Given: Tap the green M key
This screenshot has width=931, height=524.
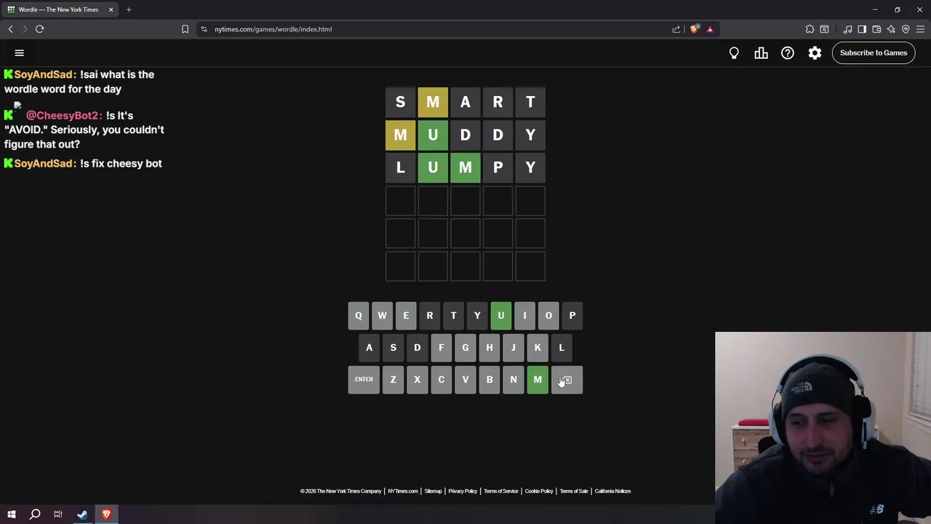Looking at the screenshot, I should click(538, 379).
